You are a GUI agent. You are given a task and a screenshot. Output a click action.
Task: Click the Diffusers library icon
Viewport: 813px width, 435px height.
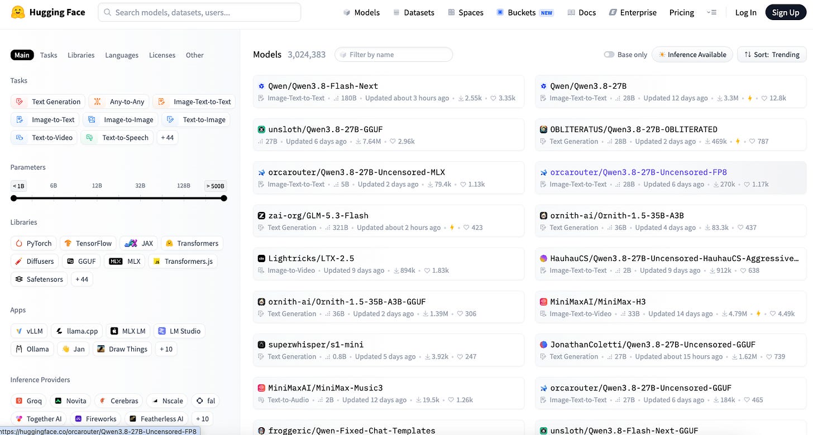[x=20, y=261]
